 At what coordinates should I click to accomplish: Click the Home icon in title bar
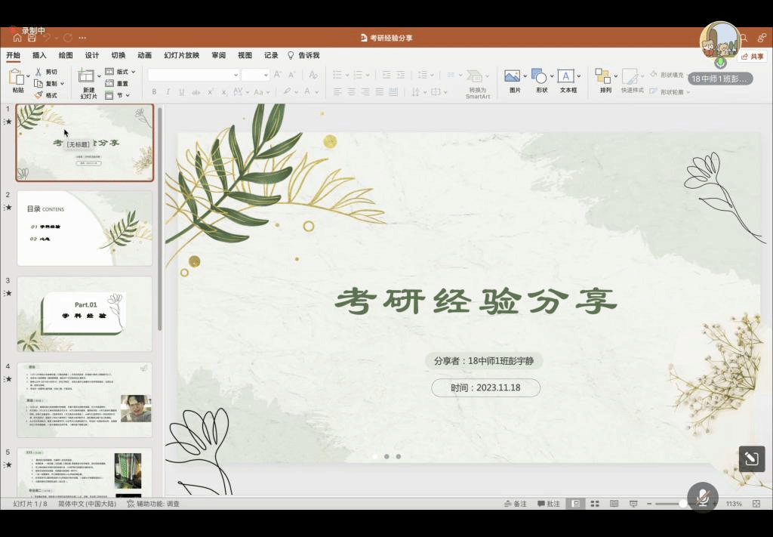click(17, 38)
